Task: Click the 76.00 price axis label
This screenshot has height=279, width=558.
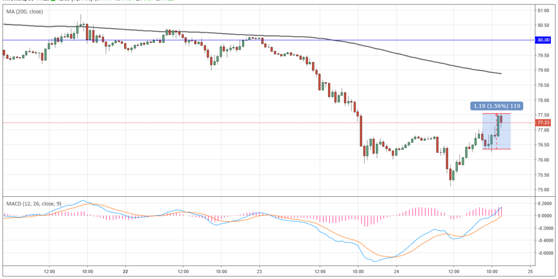Action: 543,160
